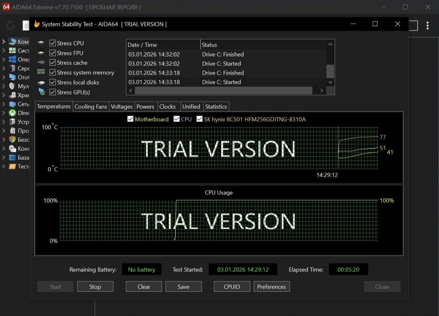
Task: Click the Windows logo icon in sidebar tree
Action: [12, 59]
